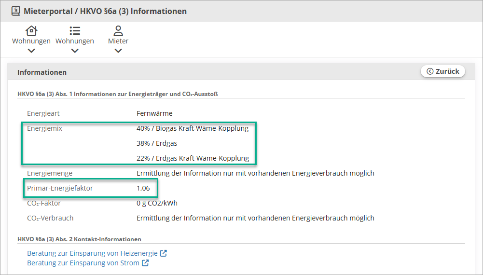This screenshot has height=275, width=483.
Task: Click the Mieterportal header title
Action: point(105,11)
